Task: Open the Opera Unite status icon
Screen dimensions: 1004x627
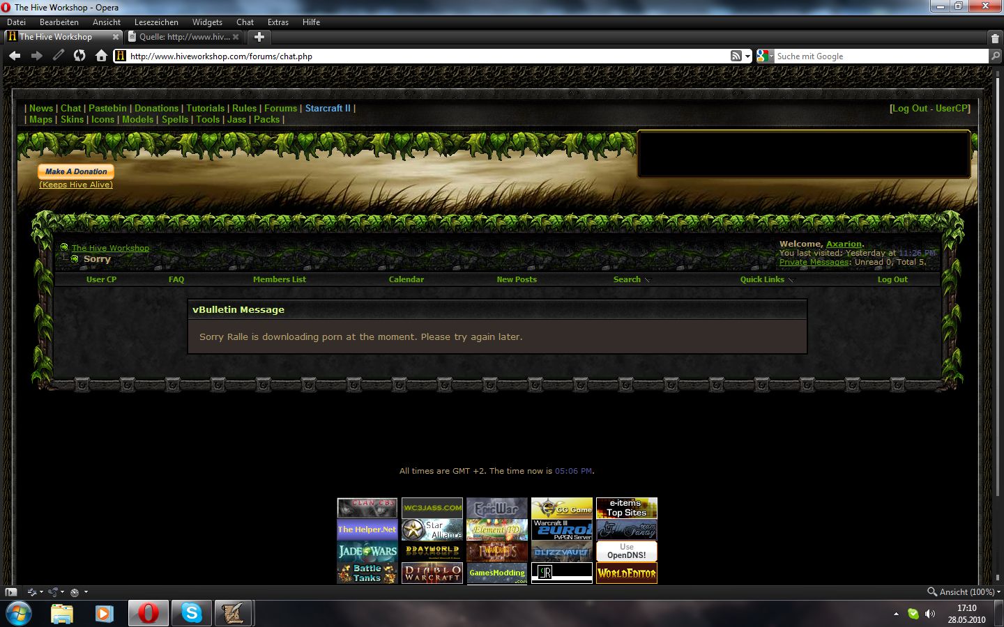Action: (x=53, y=592)
